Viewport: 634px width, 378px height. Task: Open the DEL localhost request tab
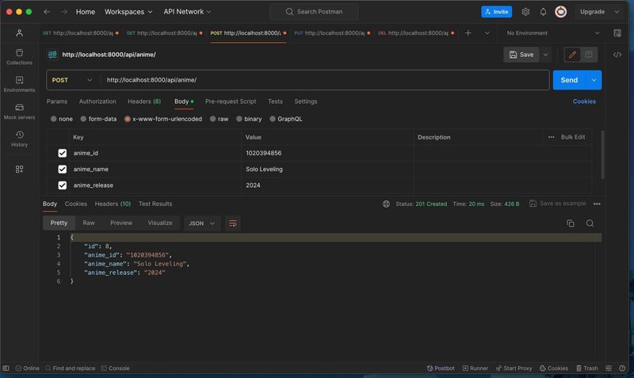pos(415,33)
